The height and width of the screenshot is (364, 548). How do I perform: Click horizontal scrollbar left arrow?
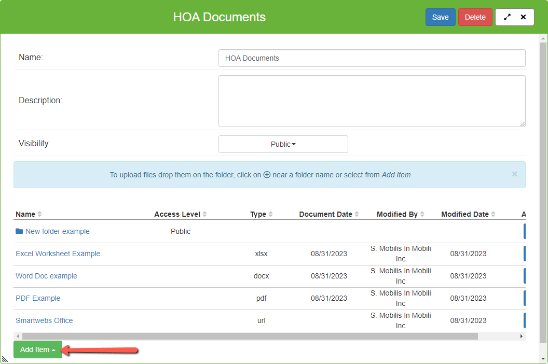(18, 336)
